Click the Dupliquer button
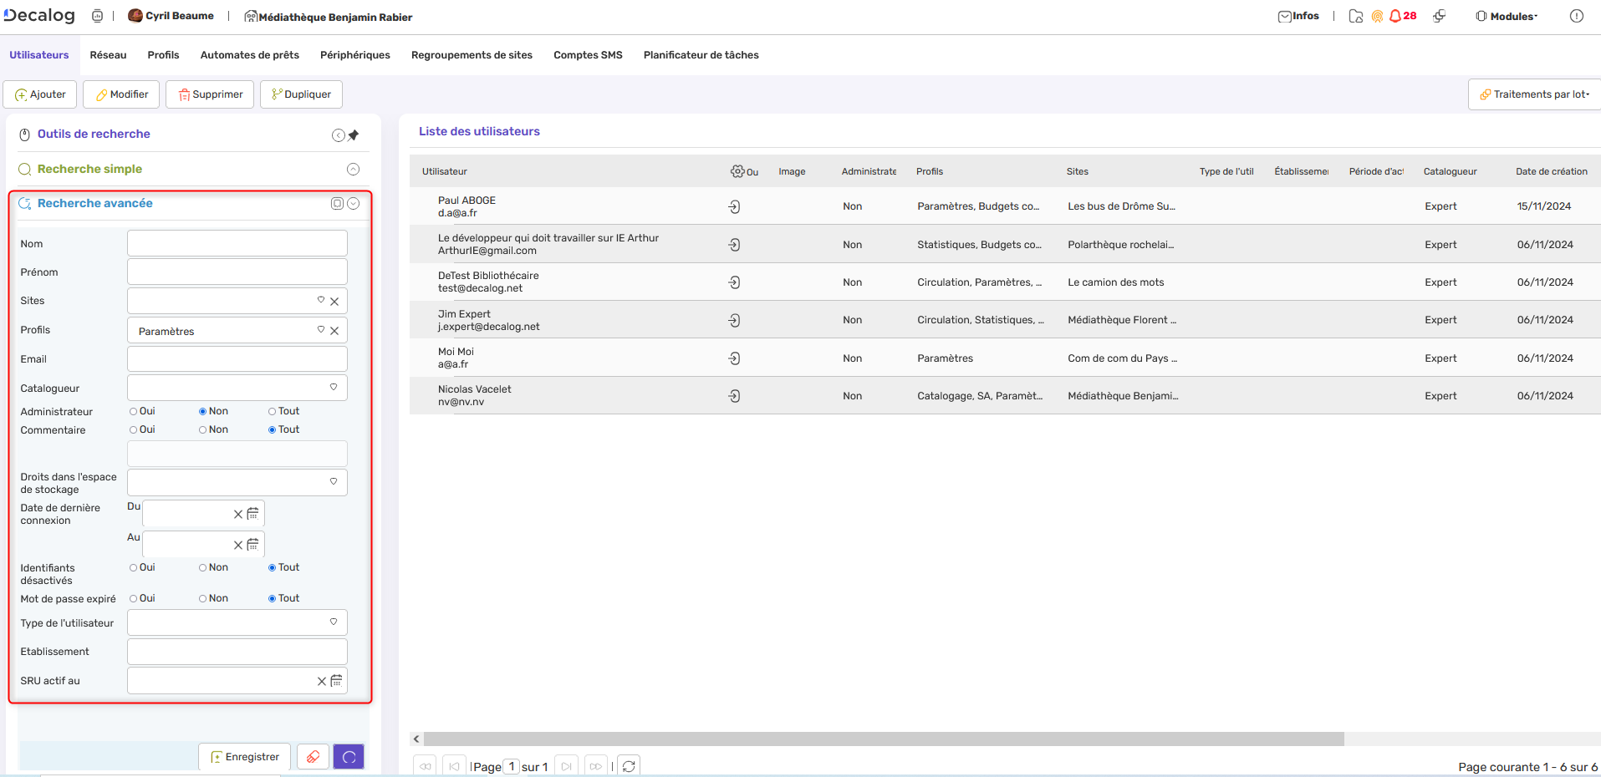 301,94
